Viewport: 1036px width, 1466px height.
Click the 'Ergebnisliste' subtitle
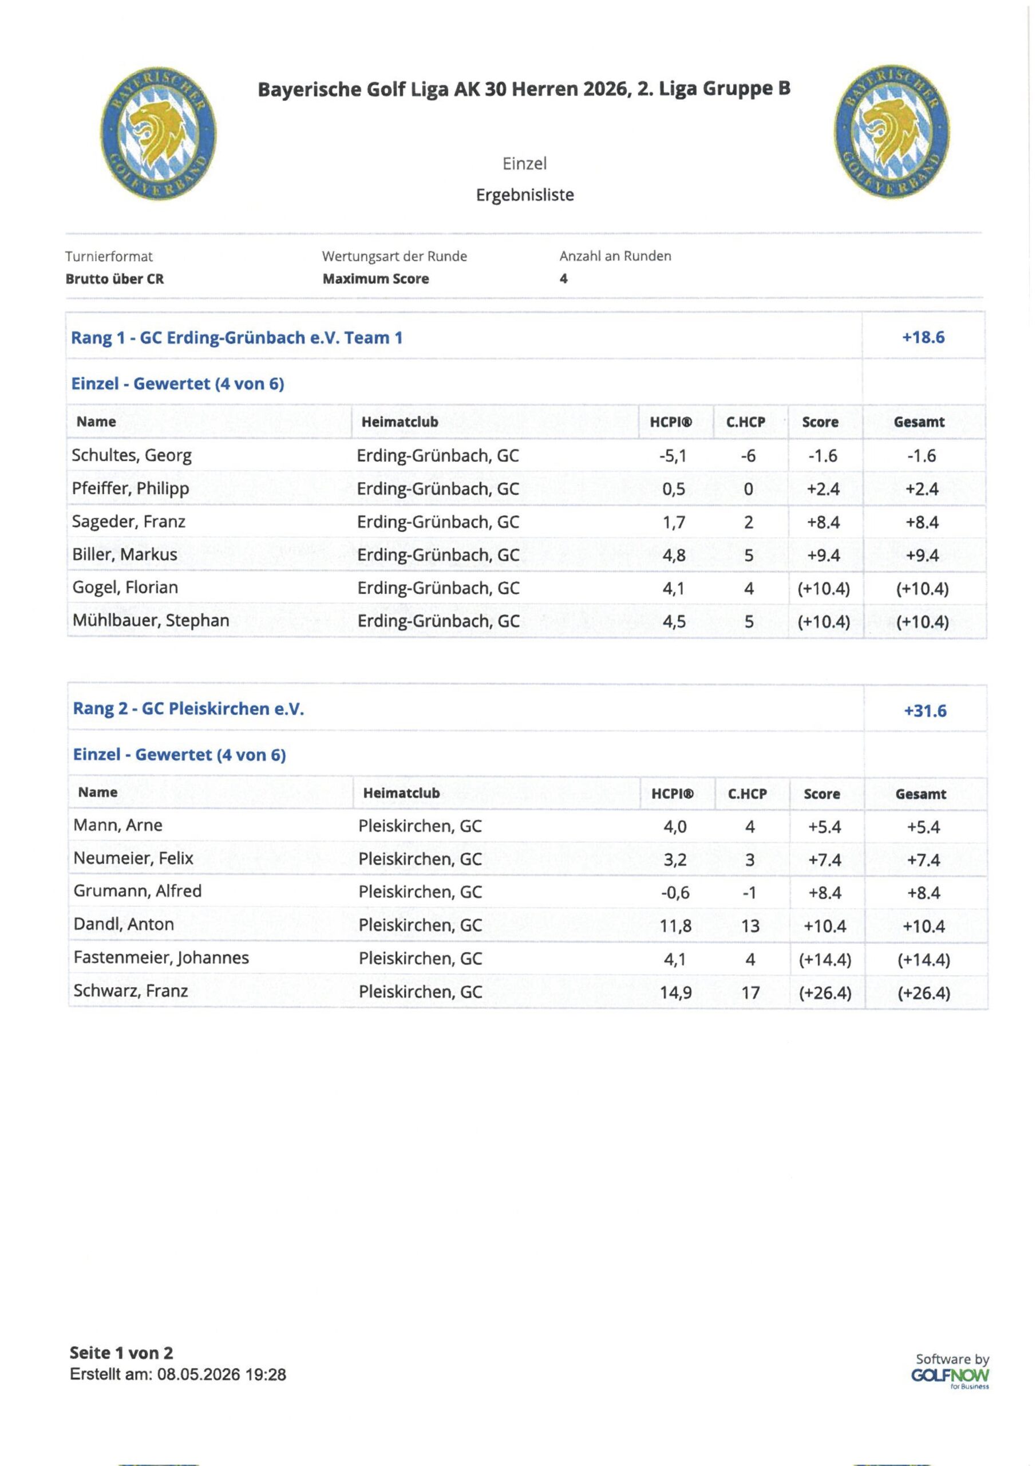[525, 195]
